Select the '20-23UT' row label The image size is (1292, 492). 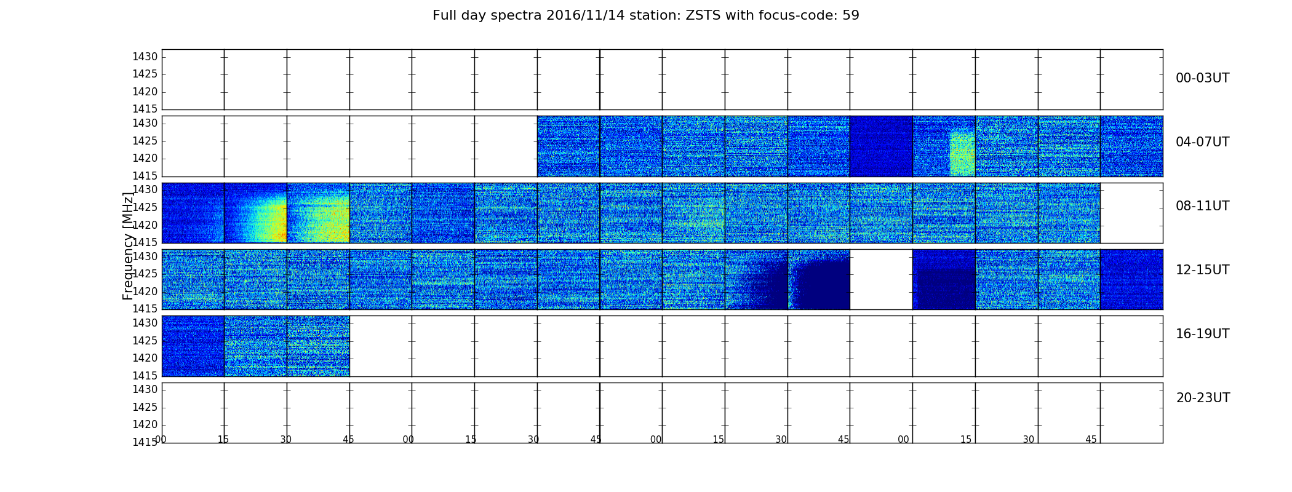pyautogui.click(x=1203, y=398)
